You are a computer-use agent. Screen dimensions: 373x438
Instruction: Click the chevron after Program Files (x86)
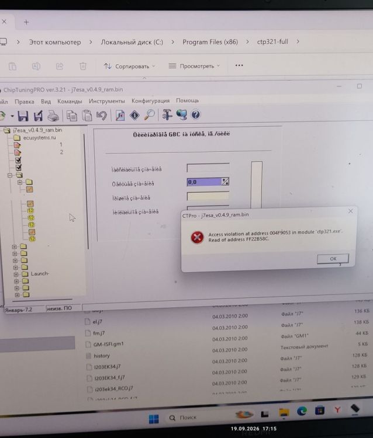coord(247,41)
